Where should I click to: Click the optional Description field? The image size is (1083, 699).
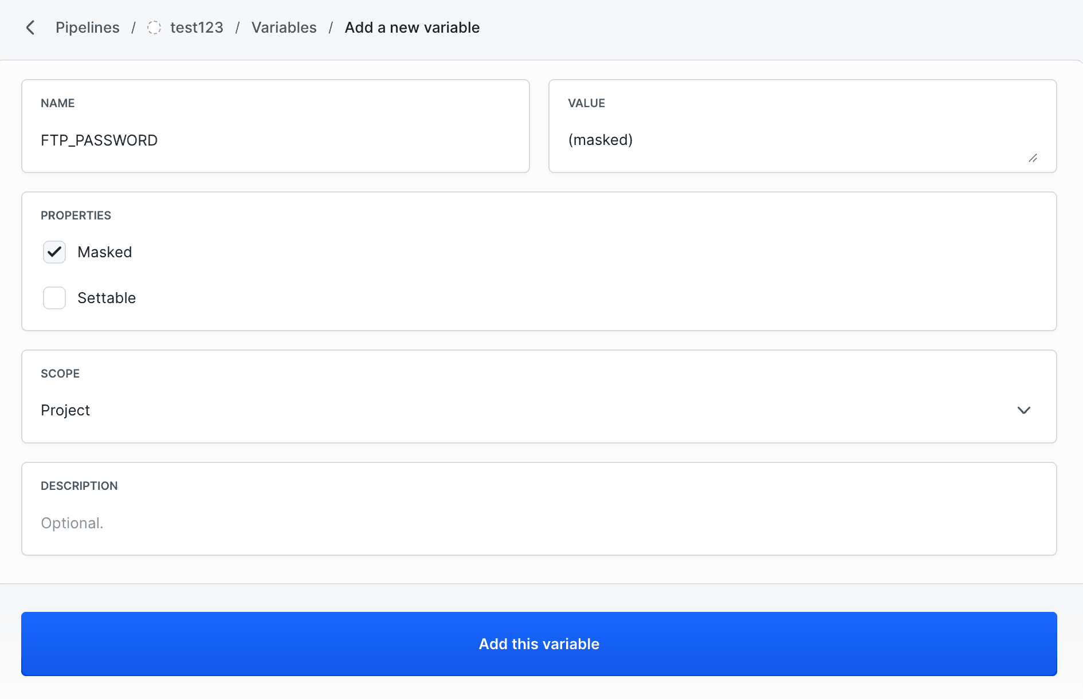[x=539, y=523]
